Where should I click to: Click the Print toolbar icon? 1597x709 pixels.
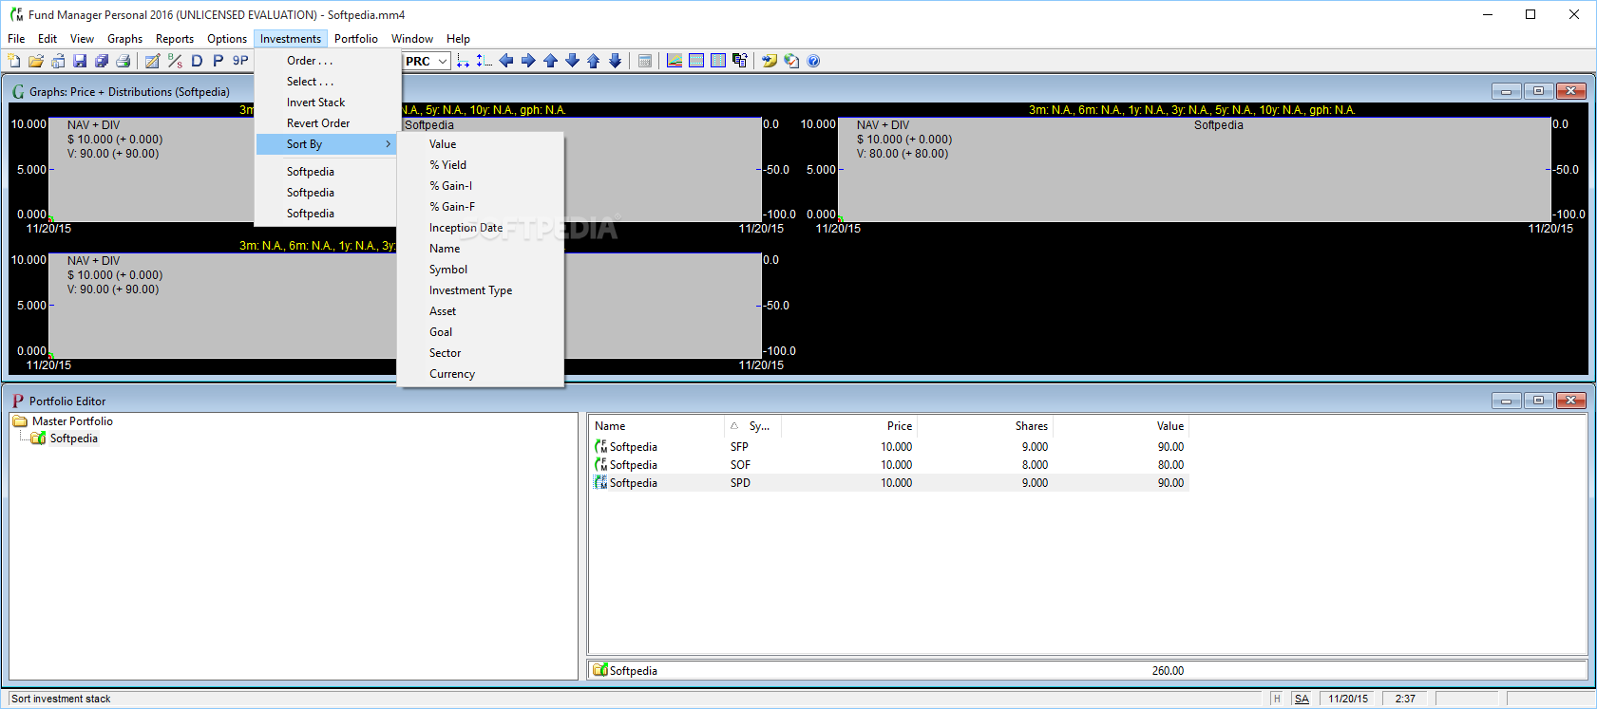tap(124, 61)
